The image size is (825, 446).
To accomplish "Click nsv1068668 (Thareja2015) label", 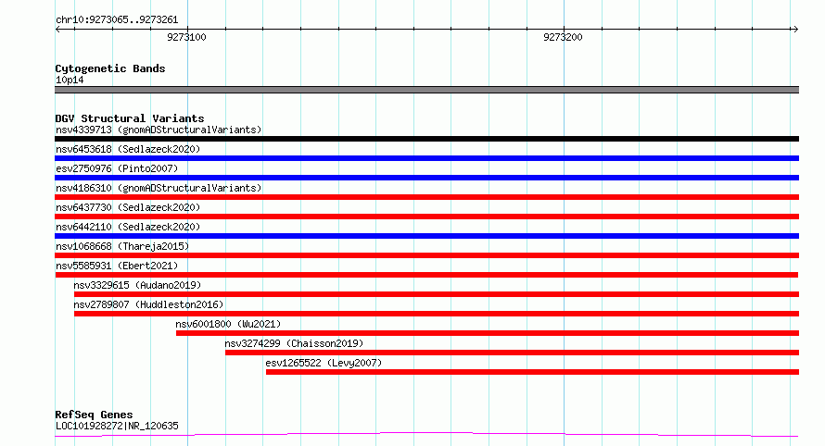I will (x=122, y=246).
